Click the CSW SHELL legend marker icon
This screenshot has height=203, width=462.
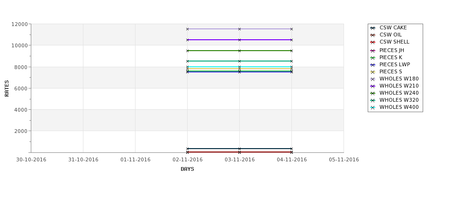[x=373, y=43]
